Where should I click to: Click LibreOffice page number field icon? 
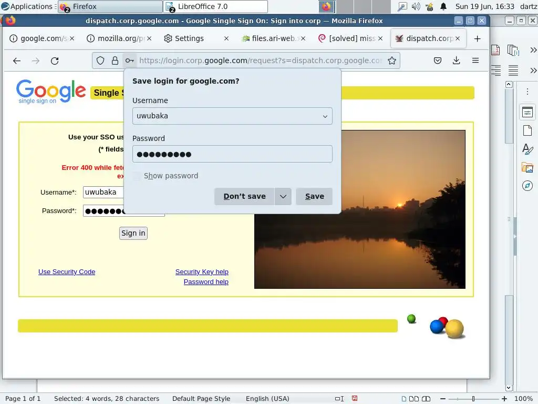click(x=495, y=50)
